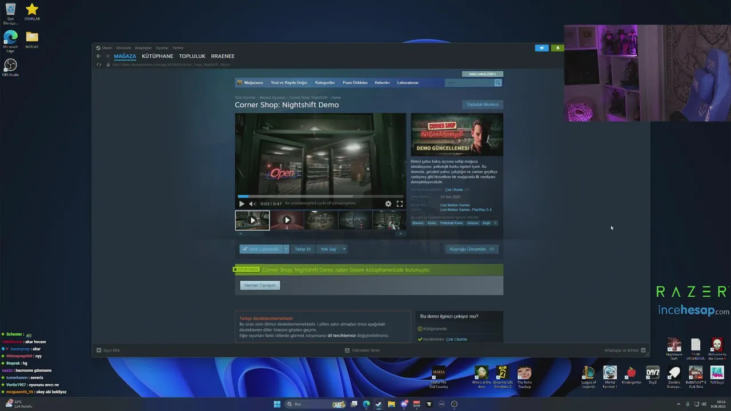Go back using Steam's back arrow

98,56
